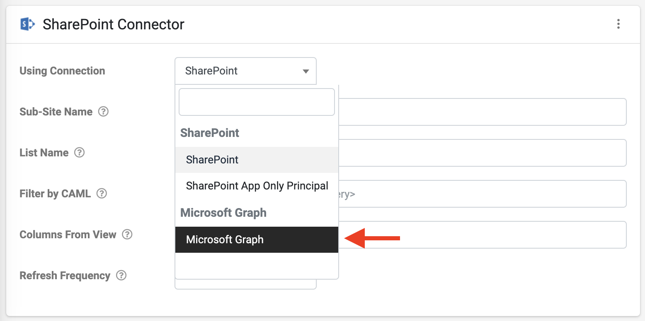Click the SharePoint logo icon
Image resolution: width=645 pixels, height=321 pixels.
coord(27,24)
